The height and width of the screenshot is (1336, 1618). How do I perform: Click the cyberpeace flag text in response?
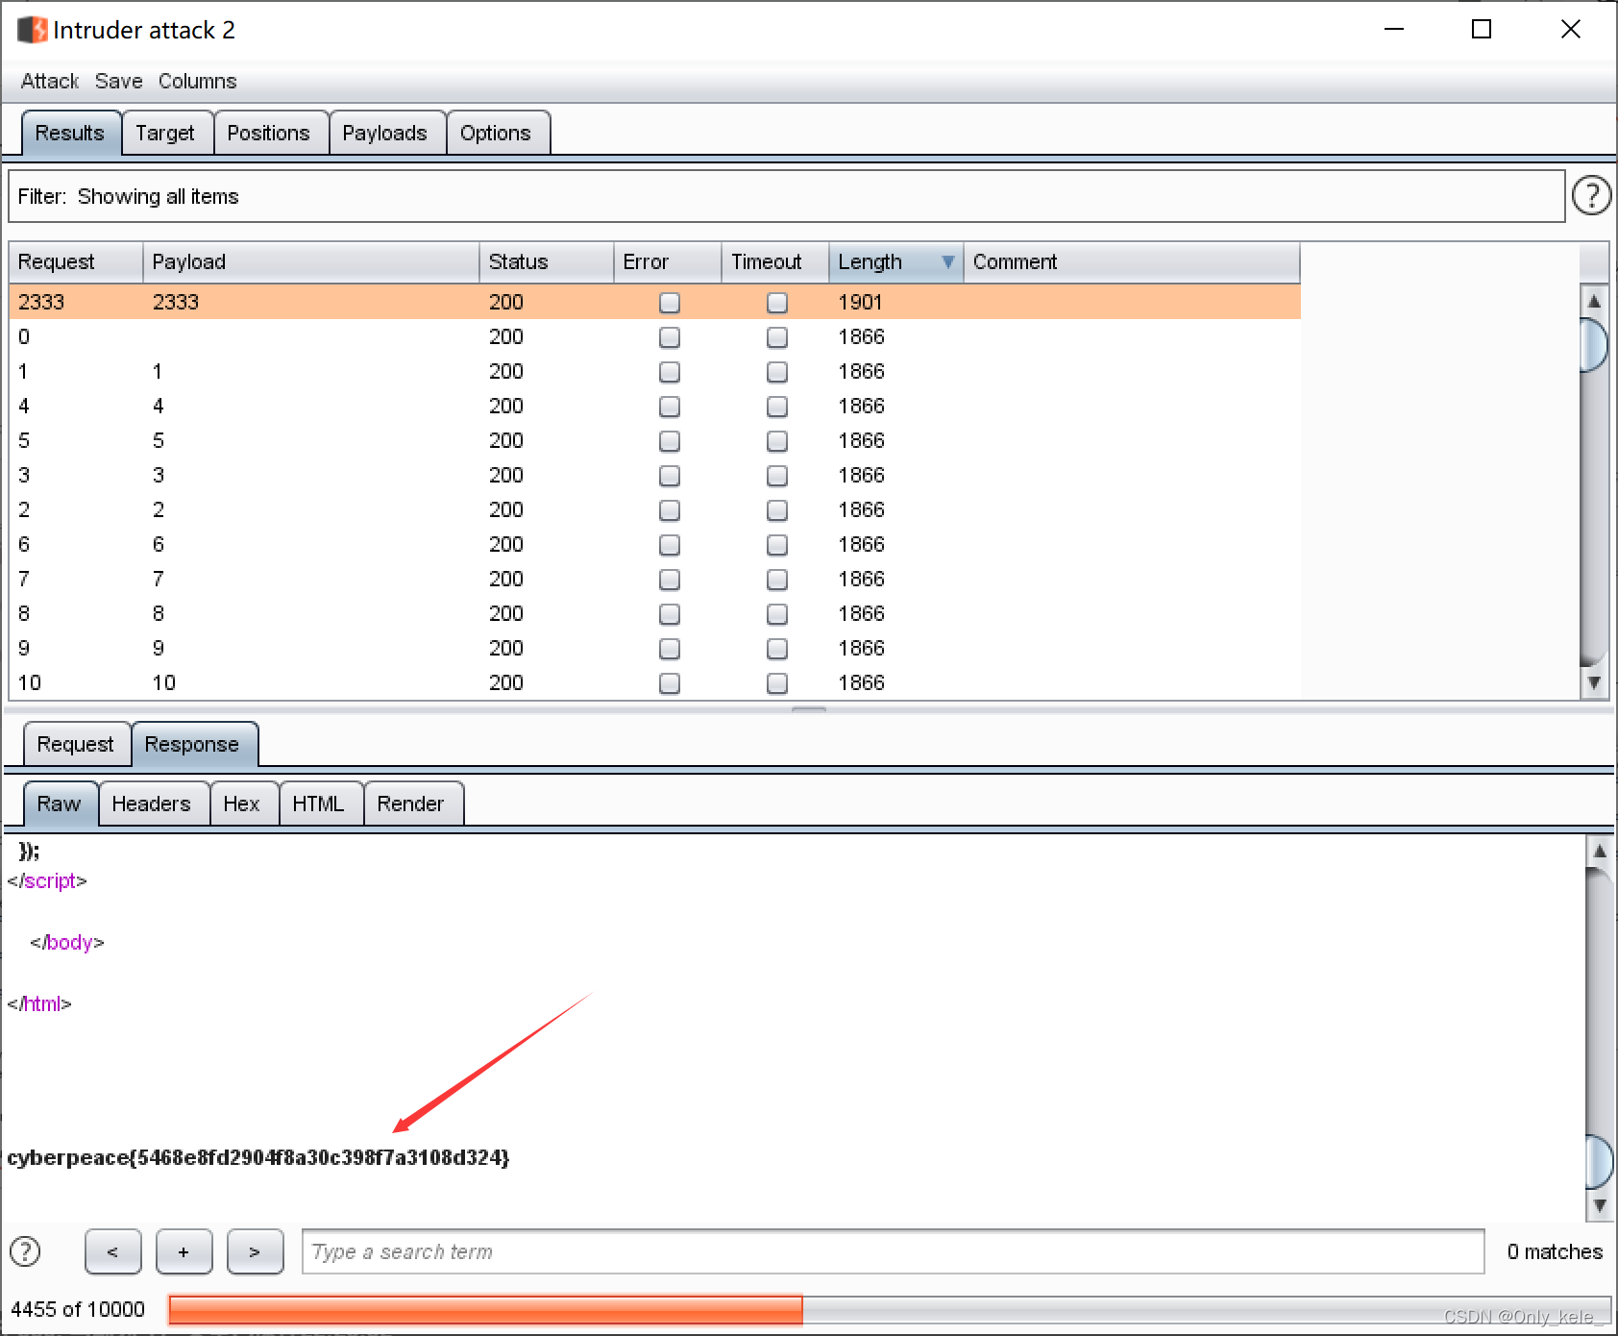click(258, 1157)
